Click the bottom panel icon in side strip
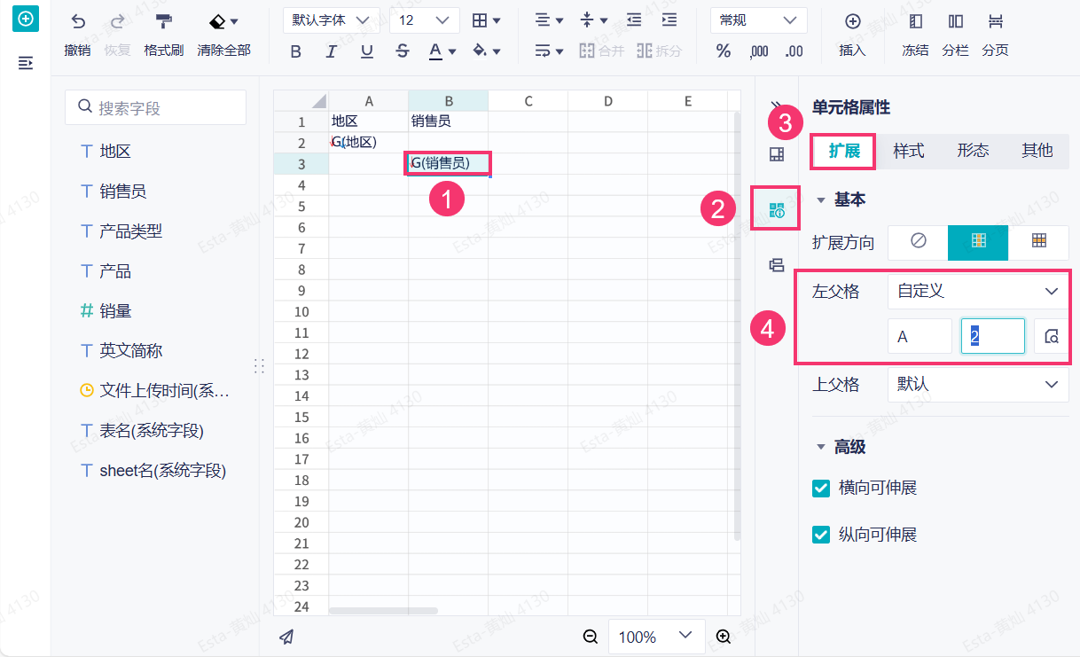This screenshot has height=657, width=1080. tap(777, 264)
